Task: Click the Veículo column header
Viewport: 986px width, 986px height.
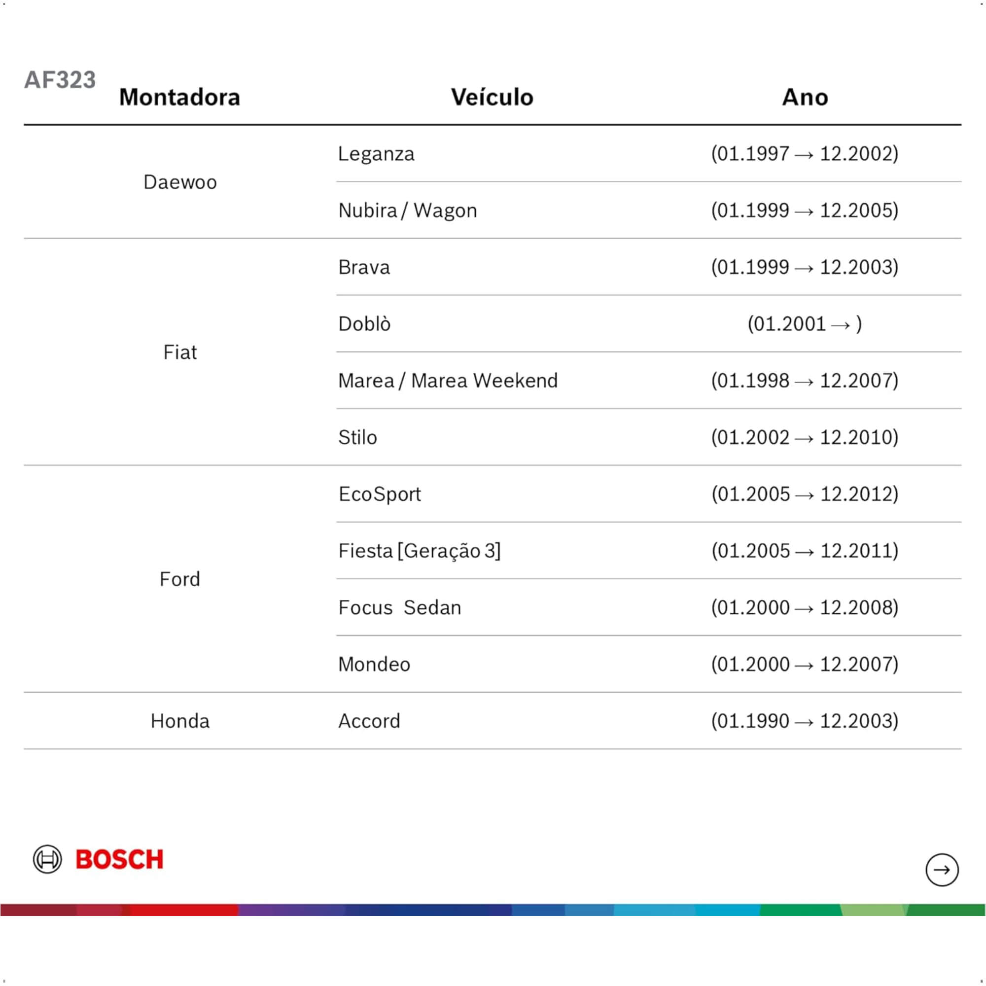Action: coord(492,97)
